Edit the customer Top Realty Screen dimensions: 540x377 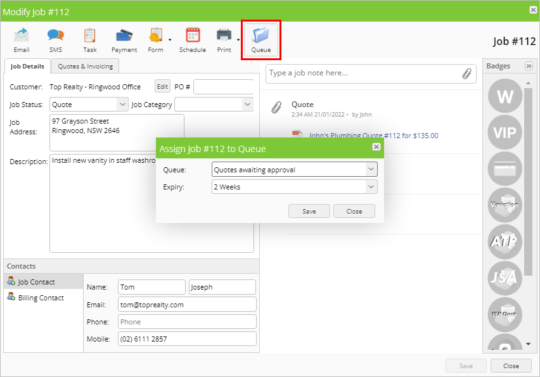pos(162,86)
